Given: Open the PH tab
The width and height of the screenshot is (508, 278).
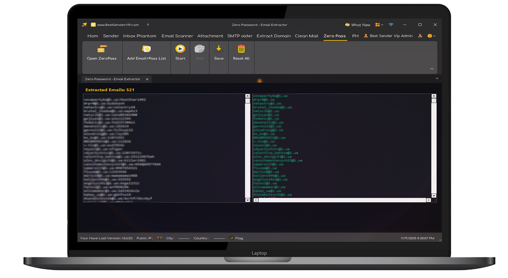Looking at the screenshot, I should [x=355, y=36].
